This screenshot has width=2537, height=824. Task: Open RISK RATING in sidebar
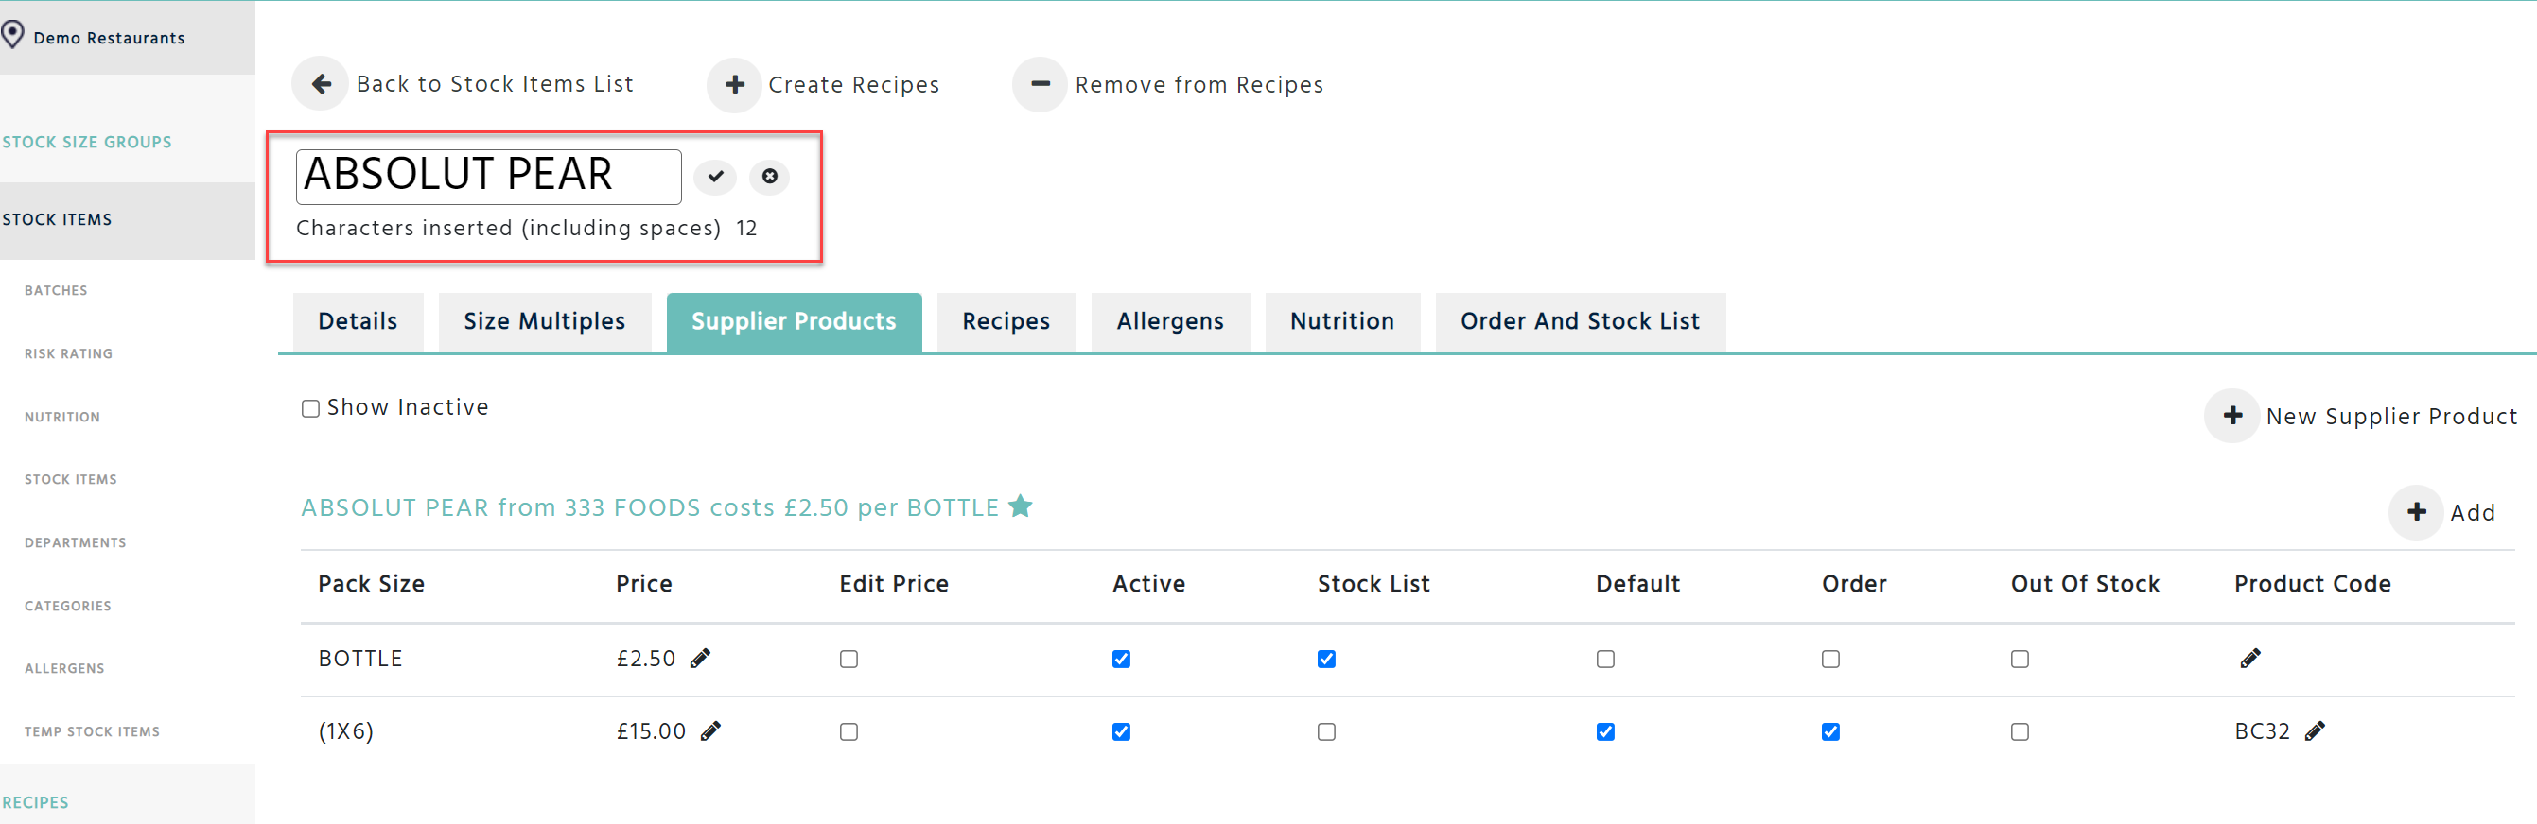pos(69,354)
